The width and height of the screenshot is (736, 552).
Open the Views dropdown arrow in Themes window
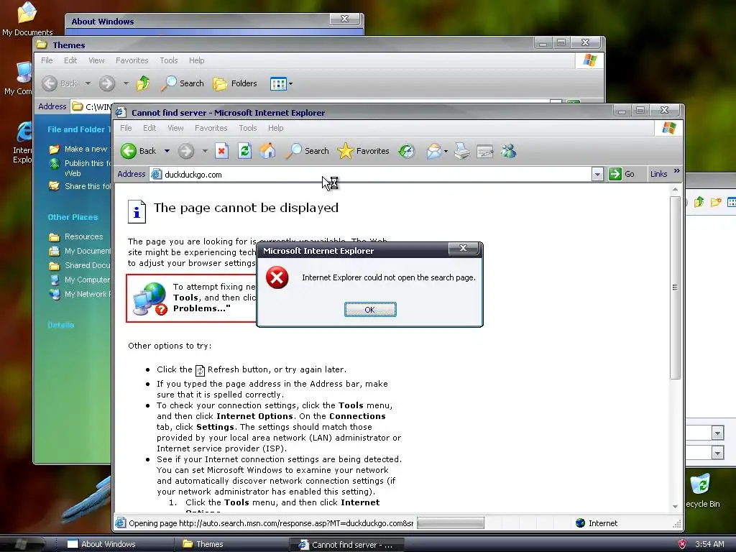[290, 84]
